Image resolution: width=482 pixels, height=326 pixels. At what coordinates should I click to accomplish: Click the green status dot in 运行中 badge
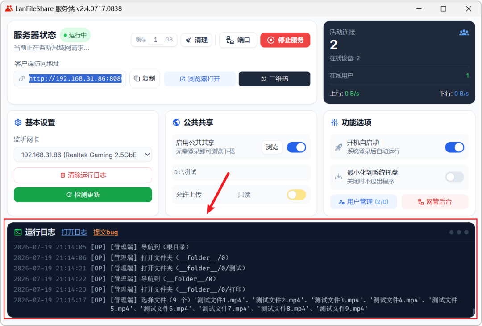click(65, 35)
